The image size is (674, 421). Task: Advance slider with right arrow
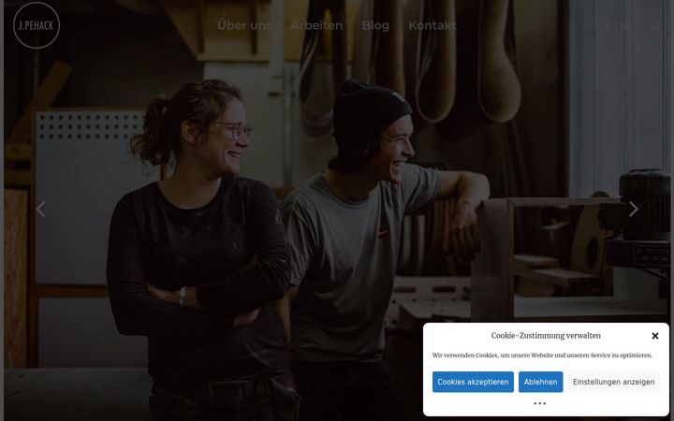634,210
